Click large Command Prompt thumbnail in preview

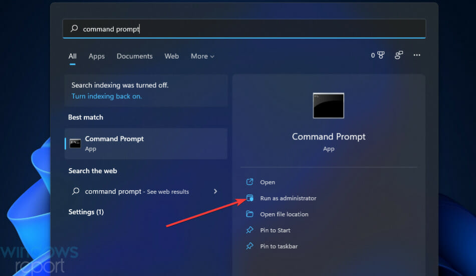tap(329, 105)
